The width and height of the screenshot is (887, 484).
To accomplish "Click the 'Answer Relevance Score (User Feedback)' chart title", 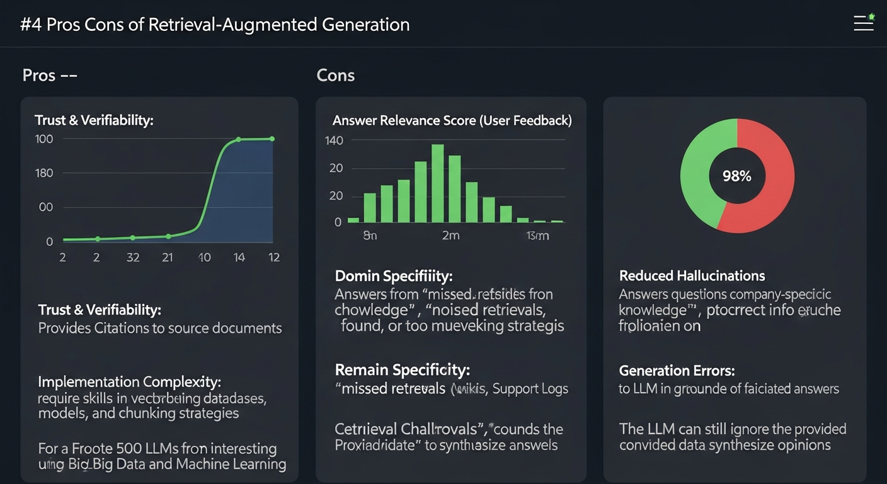I will [452, 120].
